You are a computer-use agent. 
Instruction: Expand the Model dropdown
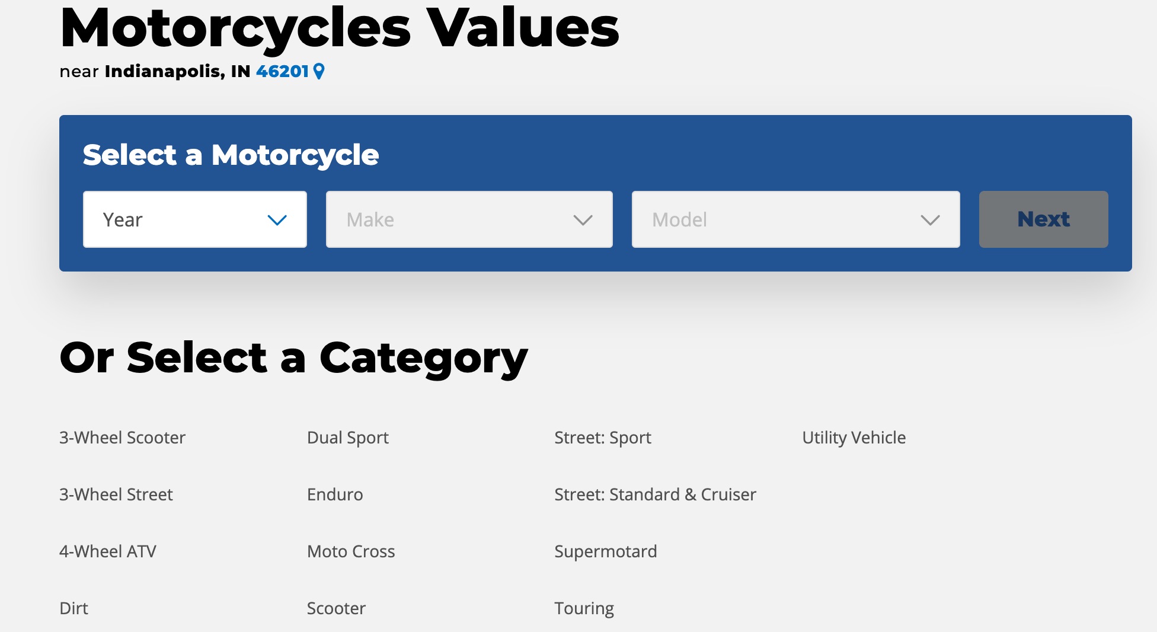tap(795, 219)
